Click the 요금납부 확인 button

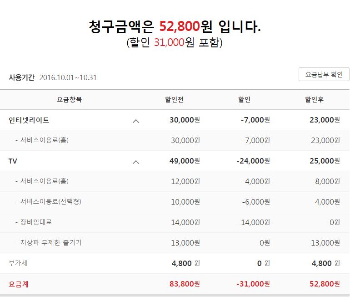(x=324, y=74)
